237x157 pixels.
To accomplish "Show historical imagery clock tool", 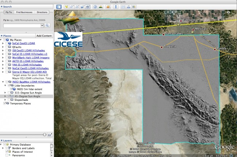I will click(95, 7).
